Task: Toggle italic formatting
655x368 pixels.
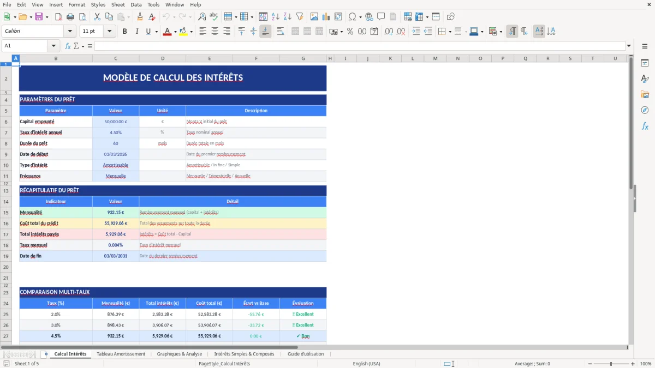Action: (136, 31)
